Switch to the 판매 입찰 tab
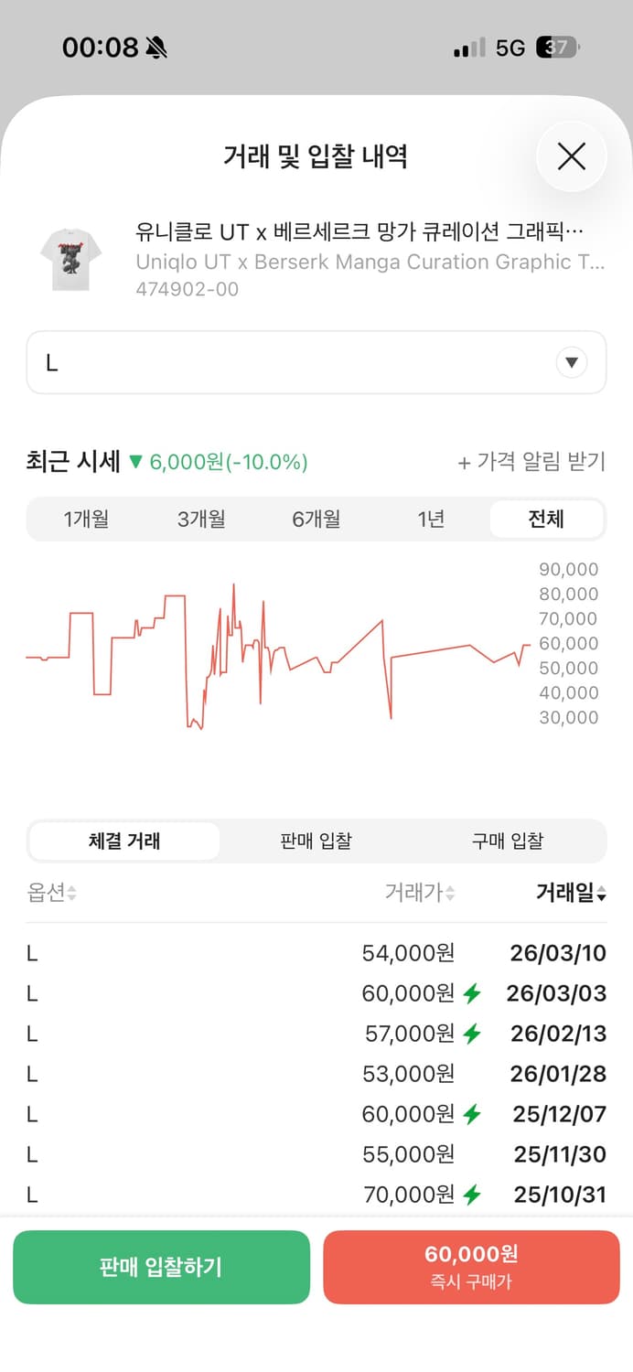The width and height of the screenshot is (633, 1372). [316, 841]
